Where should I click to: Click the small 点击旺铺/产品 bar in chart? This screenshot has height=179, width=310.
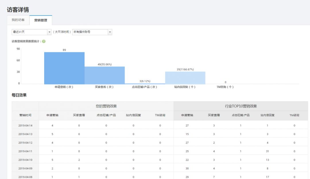(145, 84)
